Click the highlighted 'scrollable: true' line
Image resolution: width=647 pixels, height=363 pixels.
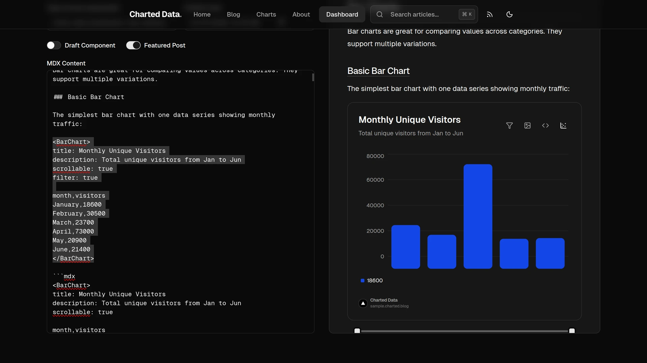pos(83,169)
